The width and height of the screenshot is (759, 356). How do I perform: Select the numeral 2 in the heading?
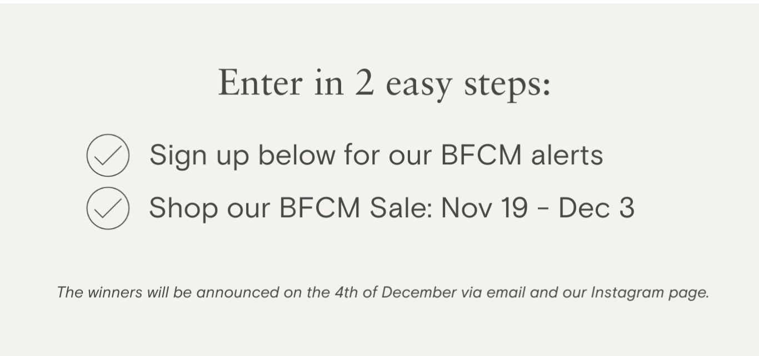click(x=364, y=83)
